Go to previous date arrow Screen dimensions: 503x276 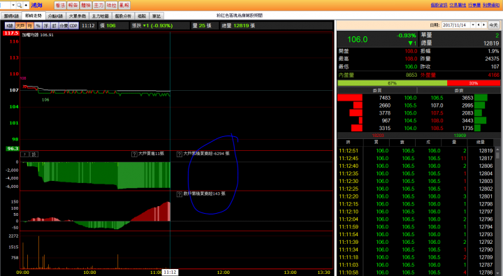click(x=479, y=25)
